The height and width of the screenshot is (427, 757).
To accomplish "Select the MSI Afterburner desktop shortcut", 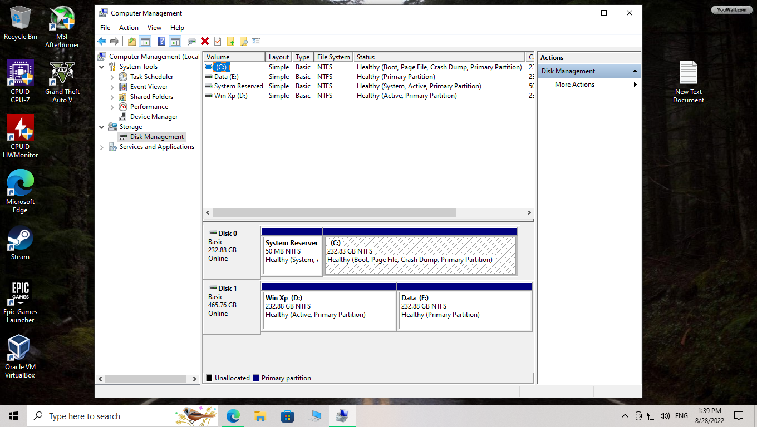I will [62, 27].
